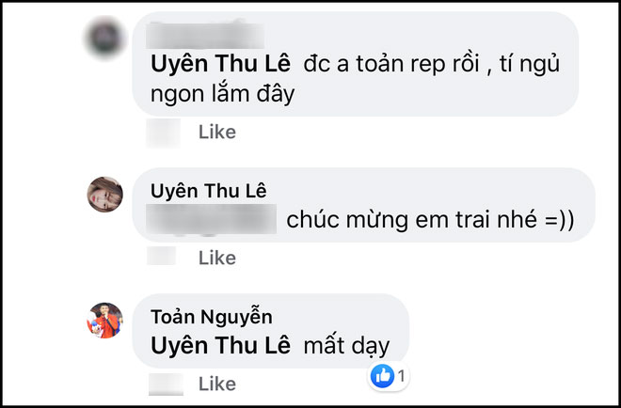Click the blurred author name of first comment
The width and height of the screenshot is (621, 408).
pos(205,36)
